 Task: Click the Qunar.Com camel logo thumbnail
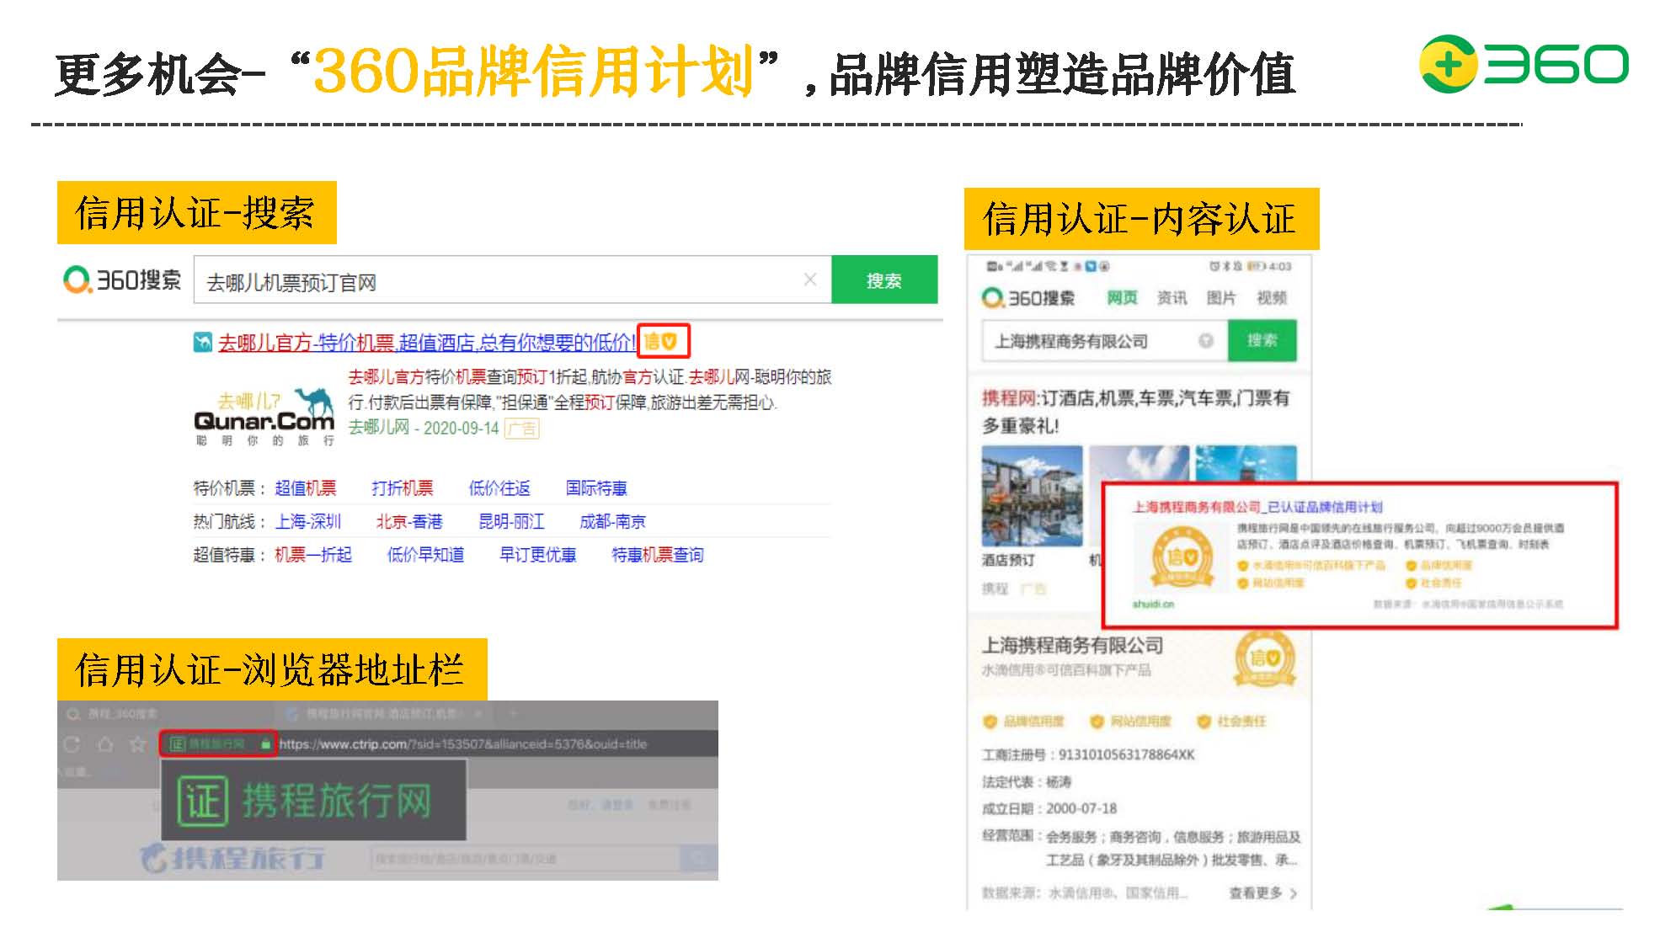(264, 416)
